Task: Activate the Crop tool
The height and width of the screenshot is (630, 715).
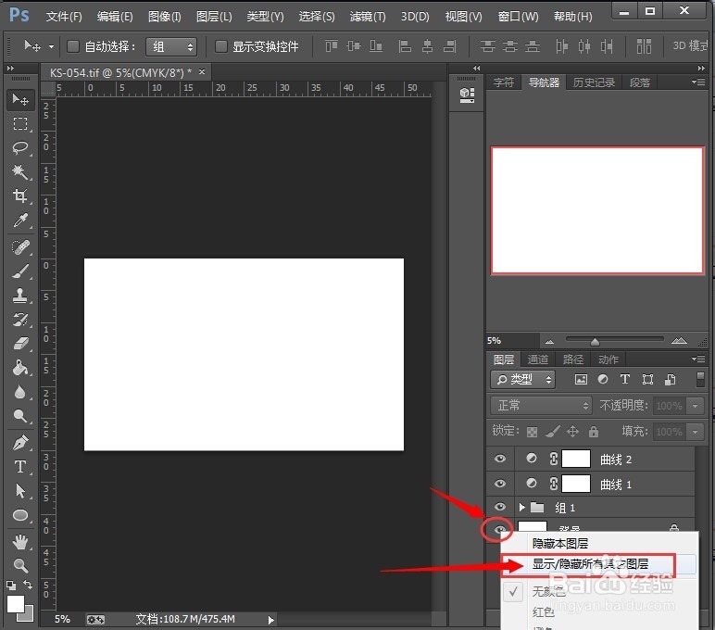Action: click(x=20, y=196)
